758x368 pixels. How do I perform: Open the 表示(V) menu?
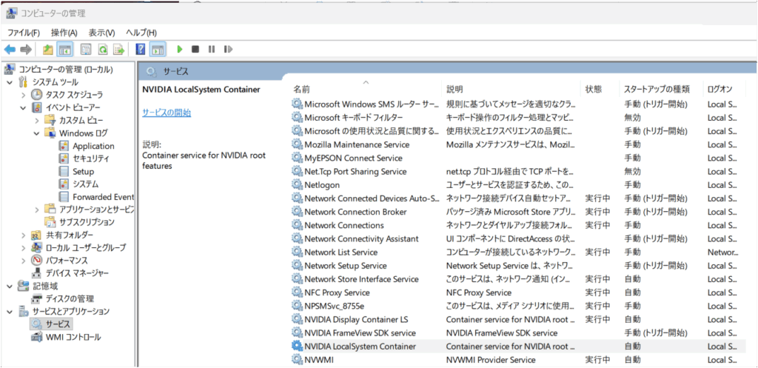[101, 33]
